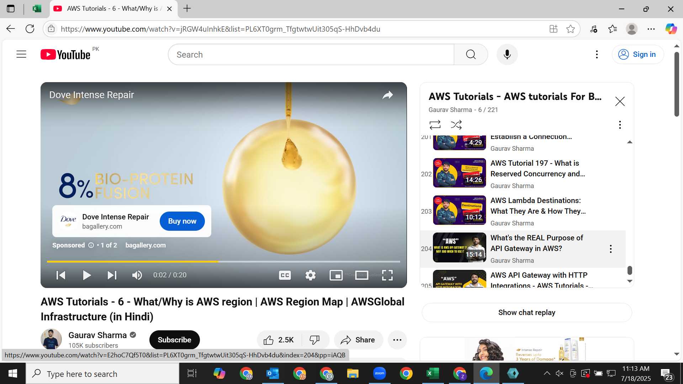This screenshot has height=384, width=683.
Task: Add page to favorites star icon
Action: (571, 29)
